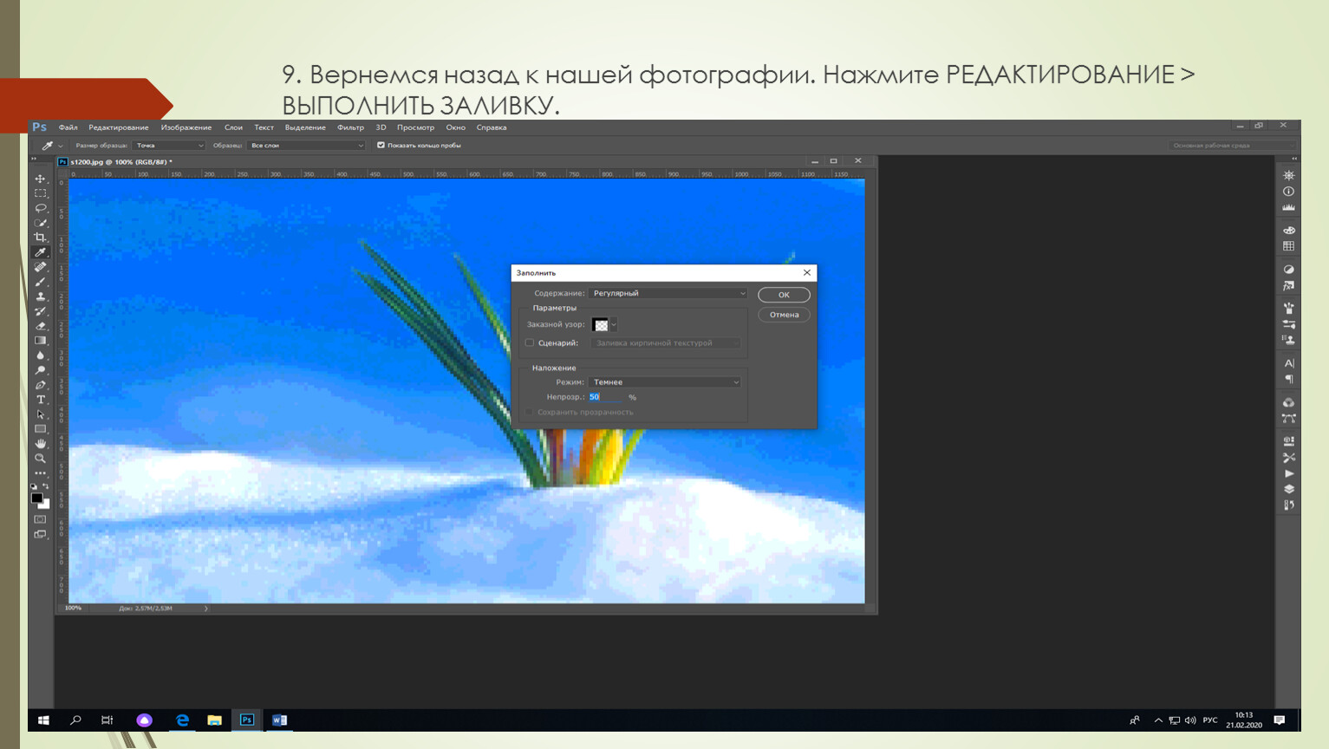The width and height of the screenshot is (1329, 749).
Task: Toggle Сохранить прозрачность checkbox
Action: point(530,413)
